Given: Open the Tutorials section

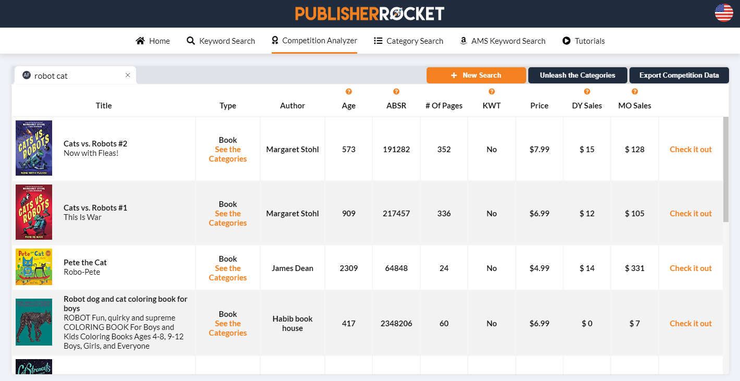Looking at the screenshot, I should [584, 41].
